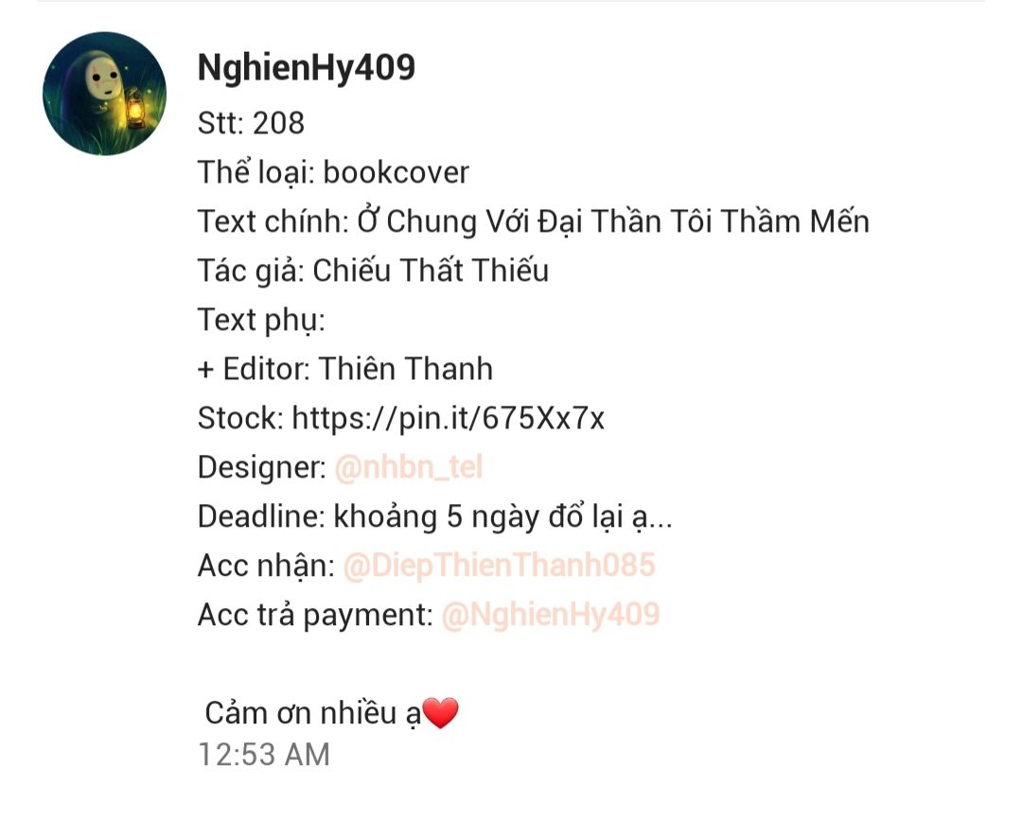Select the 'Thể loại: bookcover' line
1022x820 pixels.
tap(333, 172)
